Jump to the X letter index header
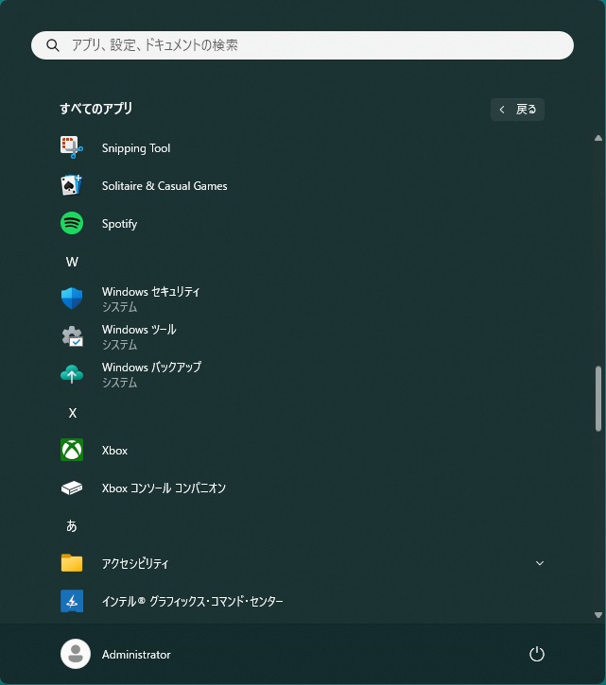 [x=72, y=413]
